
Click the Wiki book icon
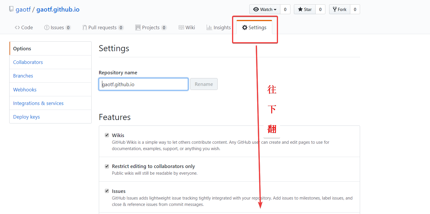(x=181, y=27)
